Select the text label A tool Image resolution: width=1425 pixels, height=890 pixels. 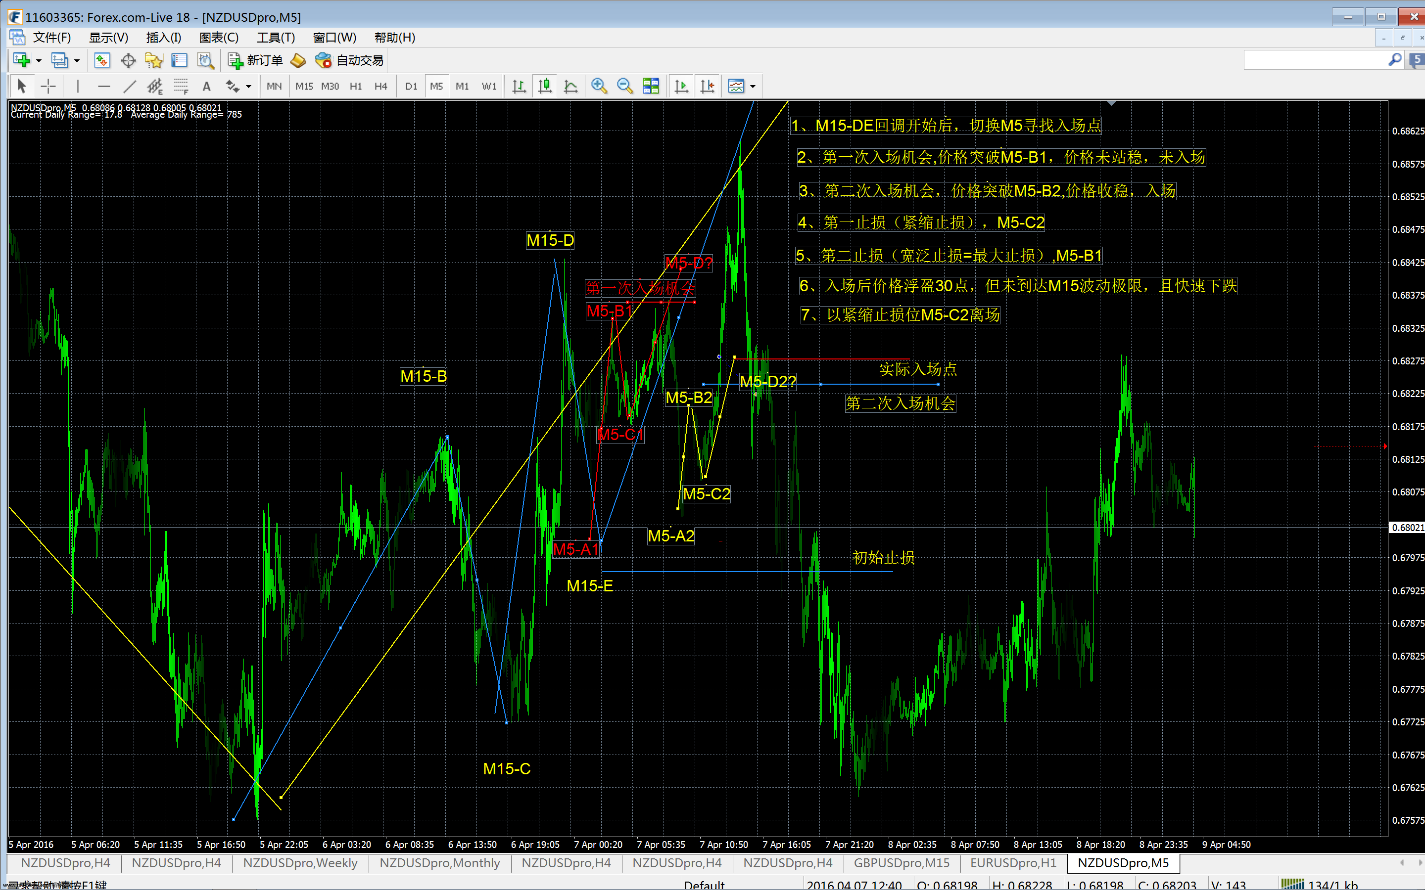(207, 87)
